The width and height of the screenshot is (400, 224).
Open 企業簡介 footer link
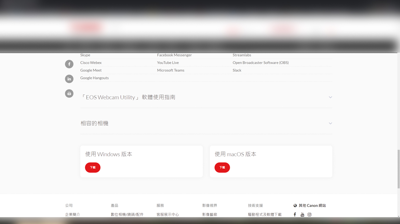coord(72,214)
